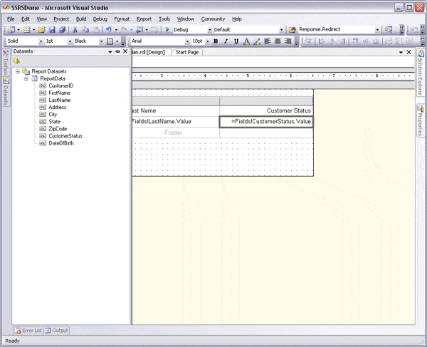Image resolution: width=427 pixels, height=347 pixels.
Task: Align text left in the formatting toolbar
Action: (268, 41)
